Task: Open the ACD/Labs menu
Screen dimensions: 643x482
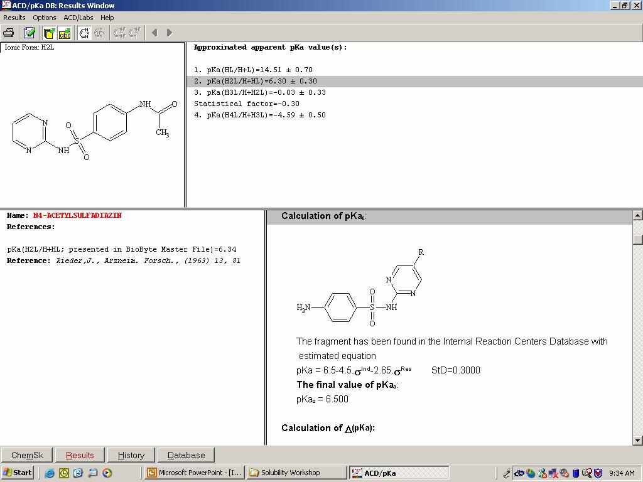Action: point(78,18)
